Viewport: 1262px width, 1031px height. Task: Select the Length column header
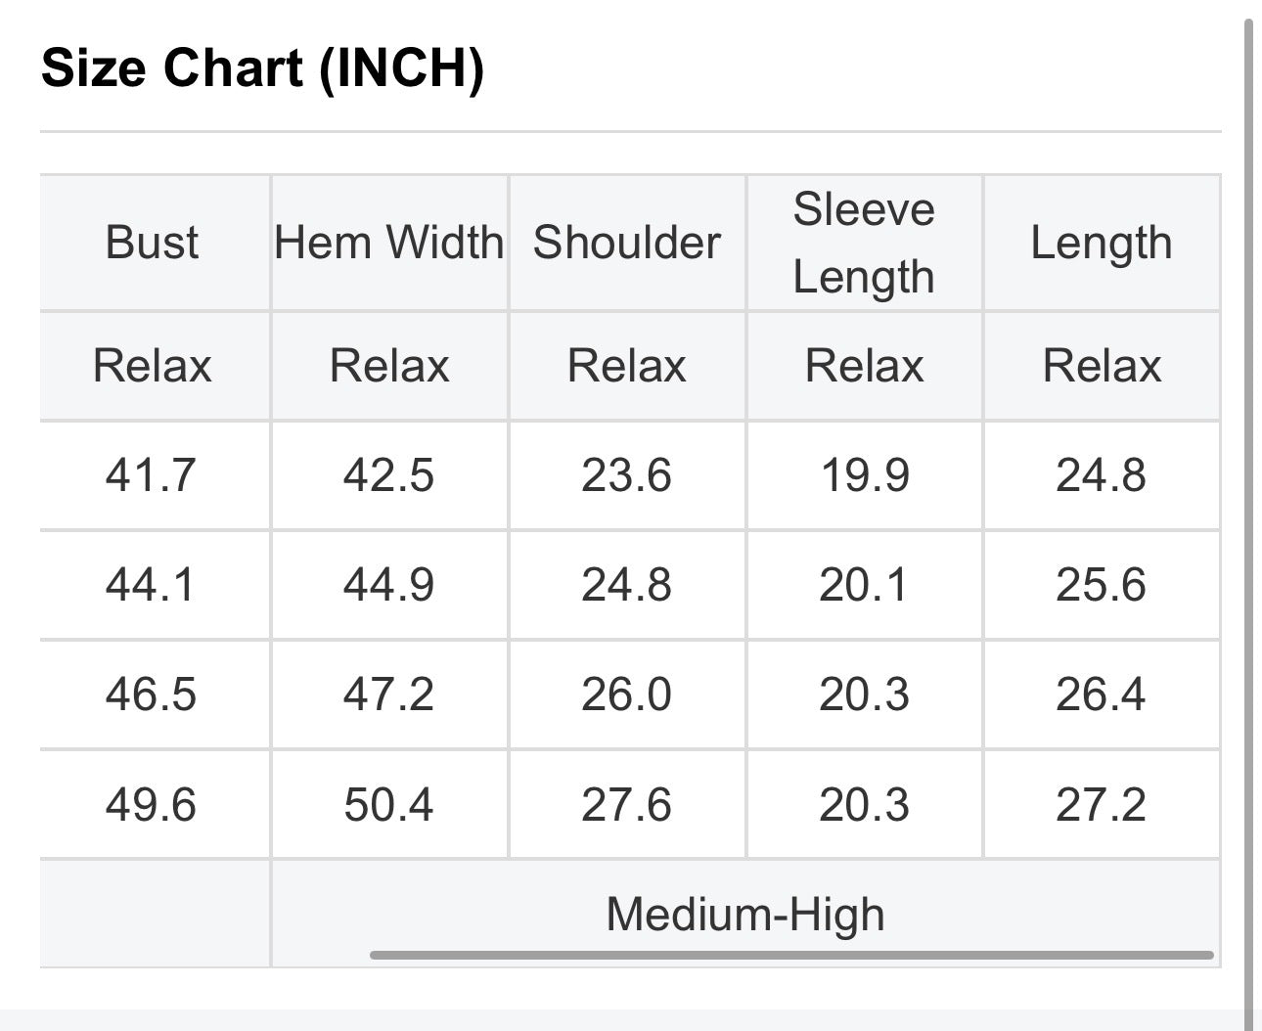pyautogui.click(x=1102, y=243)
